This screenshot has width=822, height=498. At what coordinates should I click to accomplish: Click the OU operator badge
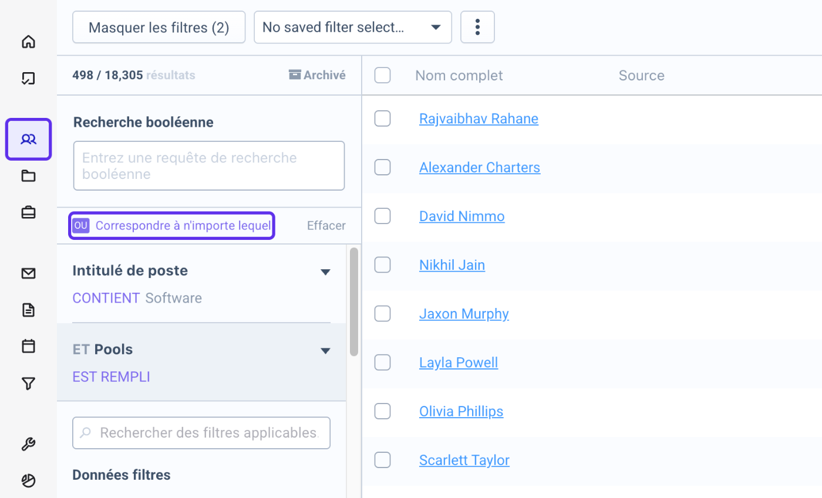80,225
